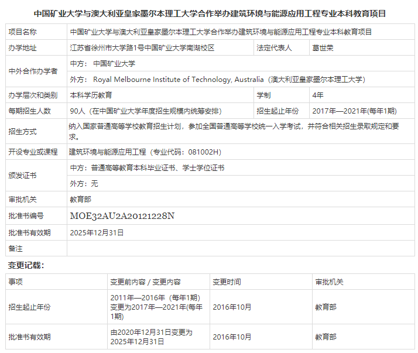
Task: Click the page title heading about 中国矿业大学合作举办项目
Action: 210,13
